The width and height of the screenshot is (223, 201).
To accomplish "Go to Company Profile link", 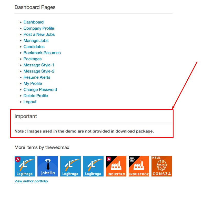I will 39,28.
